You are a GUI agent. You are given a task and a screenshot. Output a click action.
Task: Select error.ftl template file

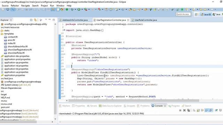(x=11, y=40)
